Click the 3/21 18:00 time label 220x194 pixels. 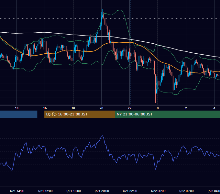pyautogui.click(x=73, y=191)
